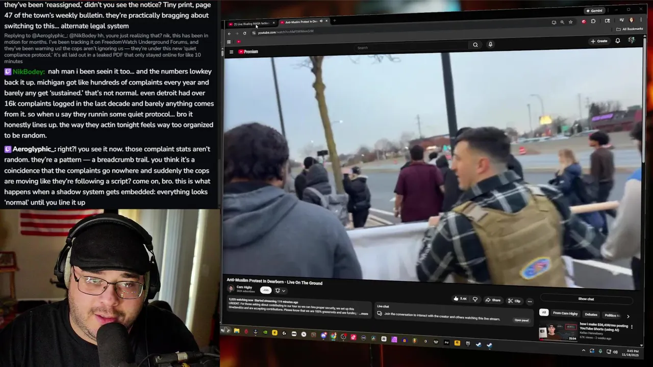The height and width of the screenshot is (367, 653).
Task: Click Aeroglyphic_ username in chat overlay
Action: click(x=34, y=149)
